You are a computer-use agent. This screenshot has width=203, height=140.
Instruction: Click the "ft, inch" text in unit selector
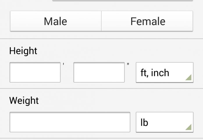(x=155, y=72)
